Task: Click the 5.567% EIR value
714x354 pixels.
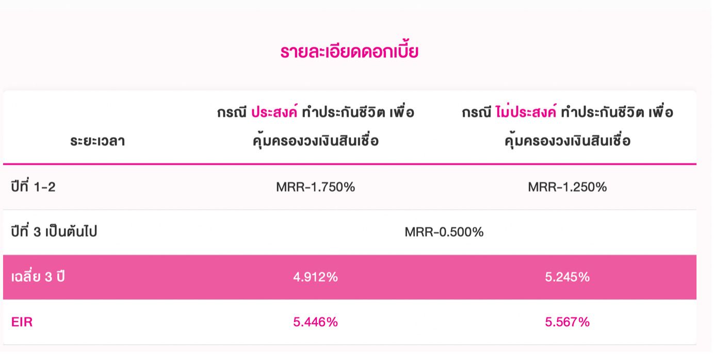Action: 567,323
